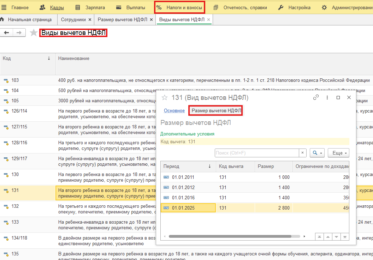Open the Администрирование section
Viewport: 373px width, 260px height.
[x=352, y=8]
